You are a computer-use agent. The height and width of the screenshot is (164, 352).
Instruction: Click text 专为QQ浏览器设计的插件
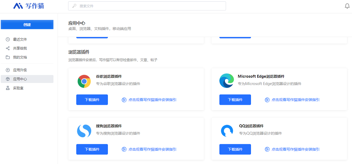click(x=260, y=133)
